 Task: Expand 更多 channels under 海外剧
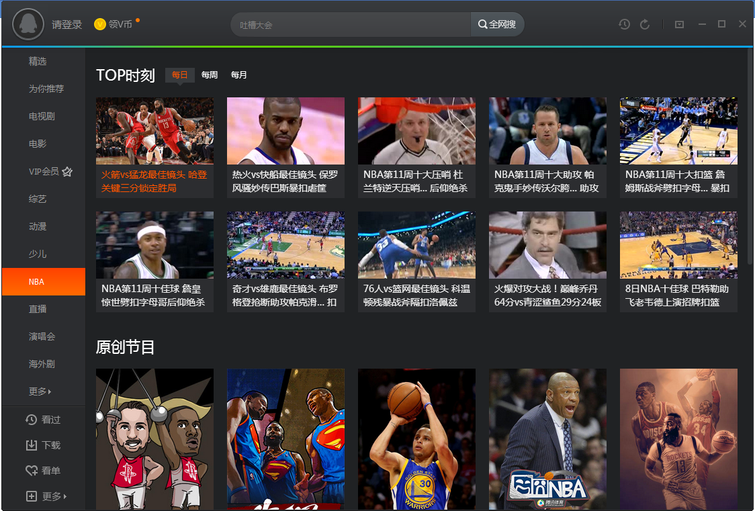click(x=40, y=391)
